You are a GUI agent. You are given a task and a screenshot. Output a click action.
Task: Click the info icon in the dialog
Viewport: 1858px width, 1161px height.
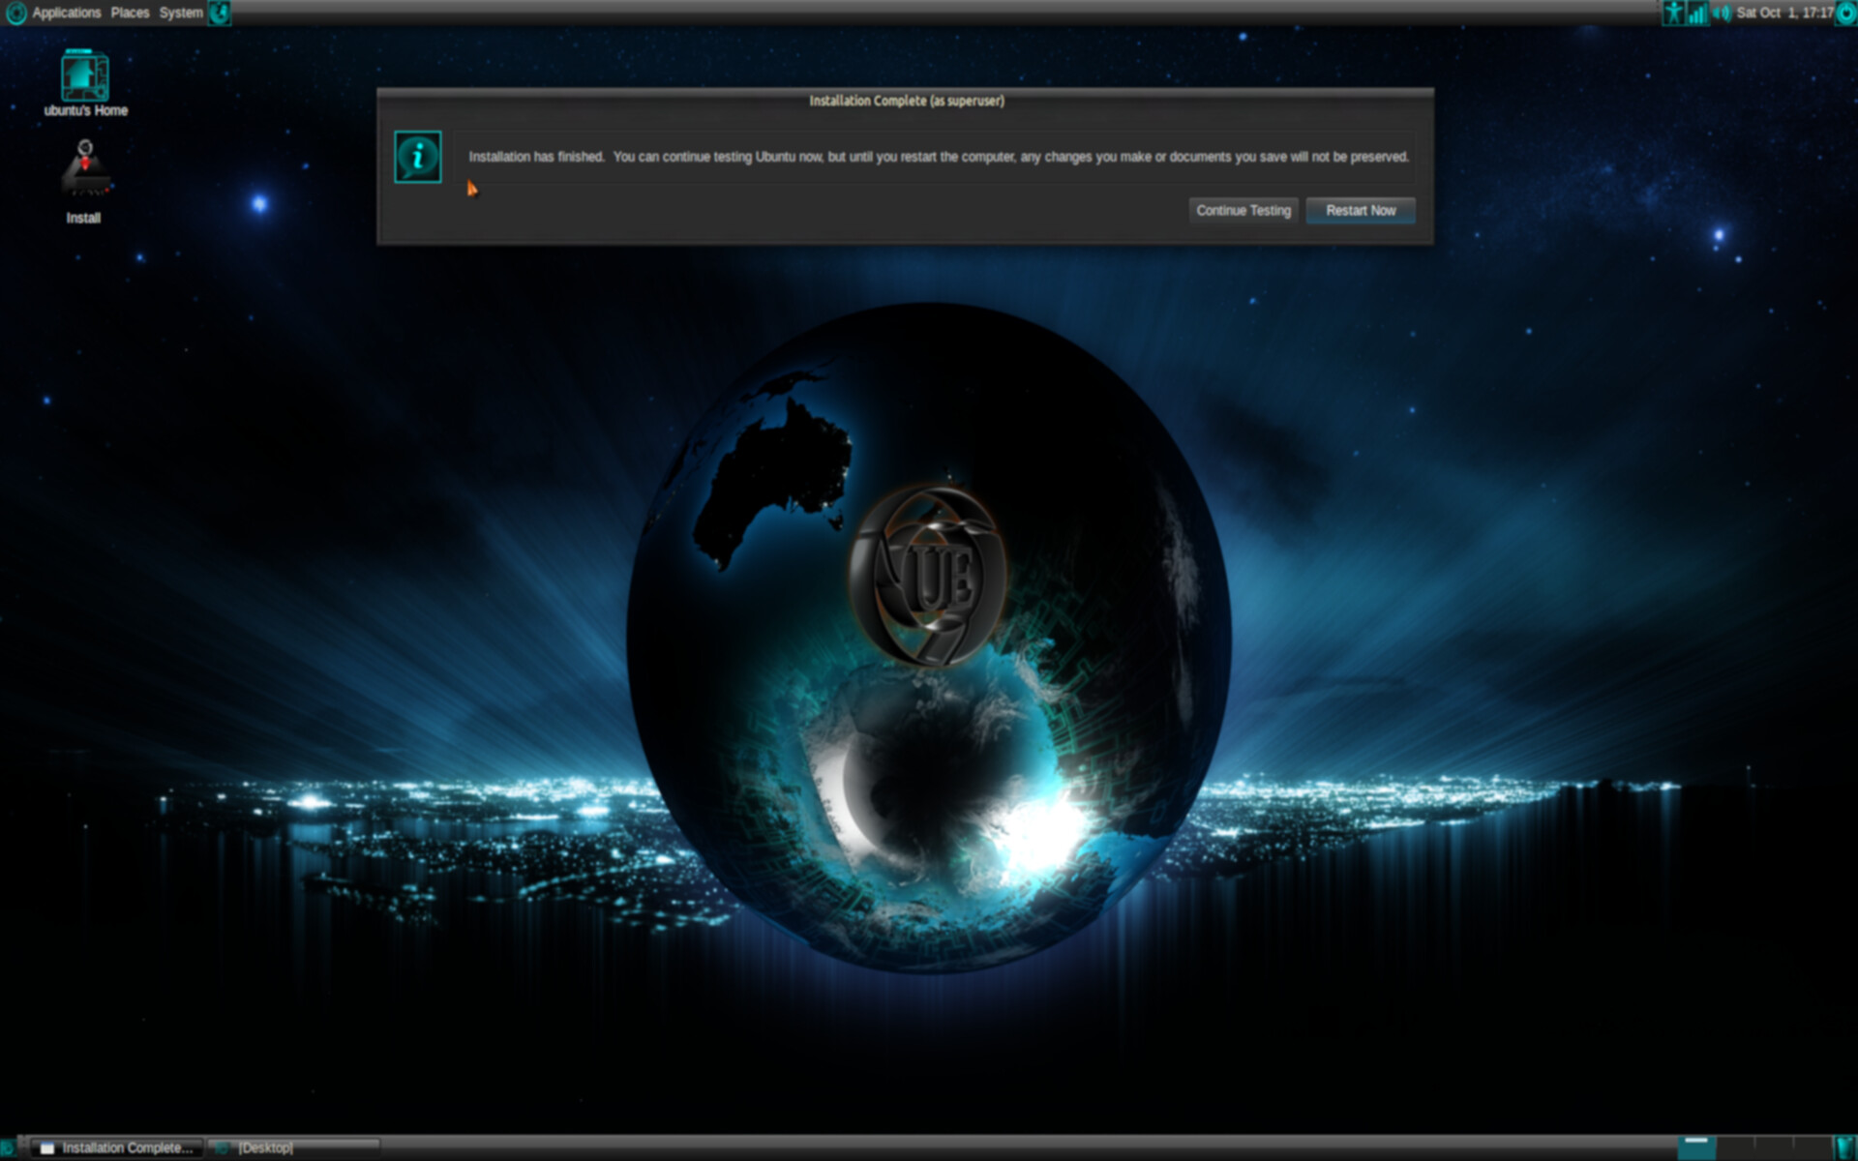[418, 157]
